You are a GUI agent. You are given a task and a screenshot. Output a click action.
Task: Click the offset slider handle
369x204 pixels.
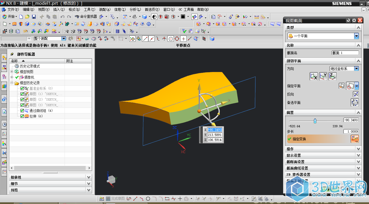coord(315,121)
